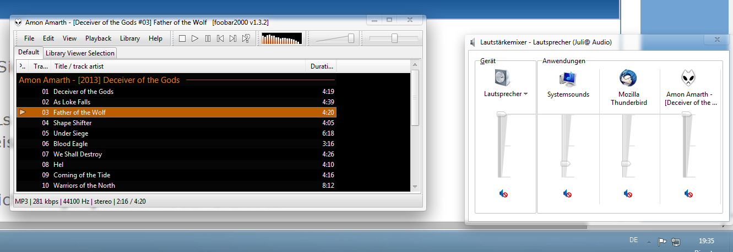733x252 pixels.
Task: Click the Play button in foobar2000 toolbar
Action: [x=195, y=38]
